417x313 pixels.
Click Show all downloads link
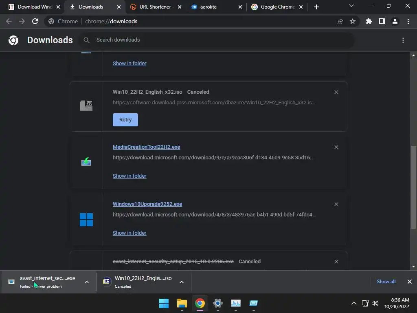coord(386,282)
